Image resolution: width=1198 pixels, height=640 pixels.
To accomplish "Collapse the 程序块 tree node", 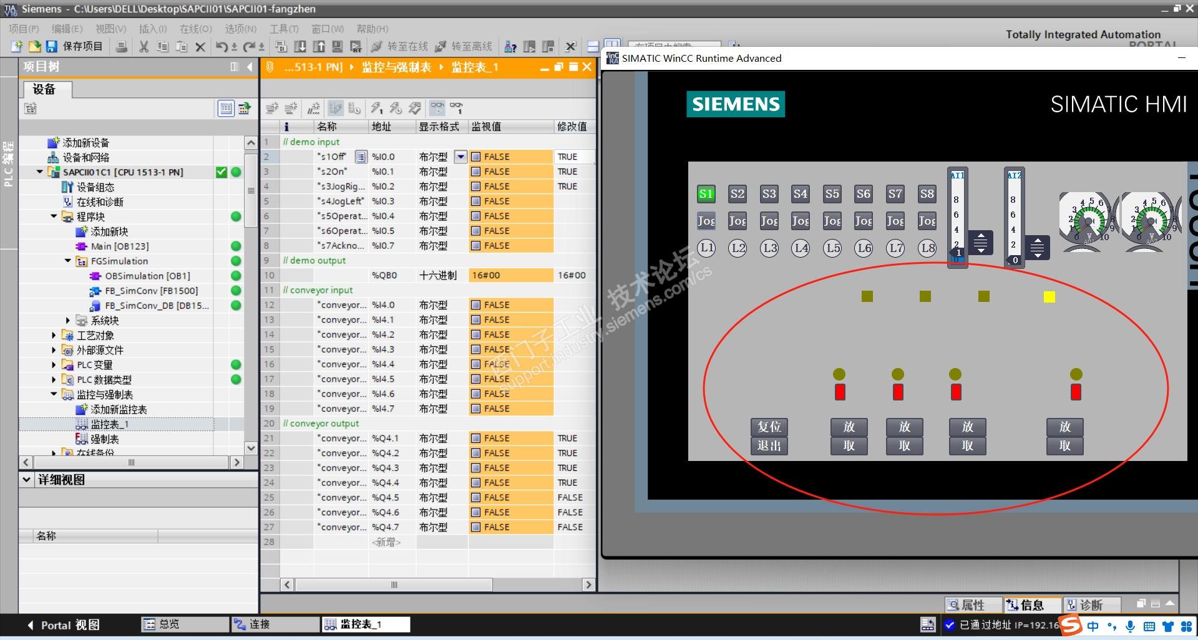I will point(54,216).
